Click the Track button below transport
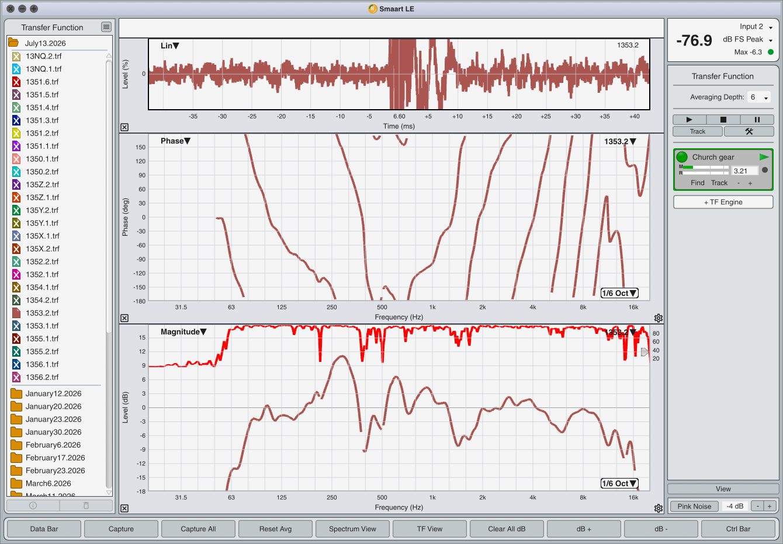The width and height of the screenshot is (783, 544). [698, 131]
